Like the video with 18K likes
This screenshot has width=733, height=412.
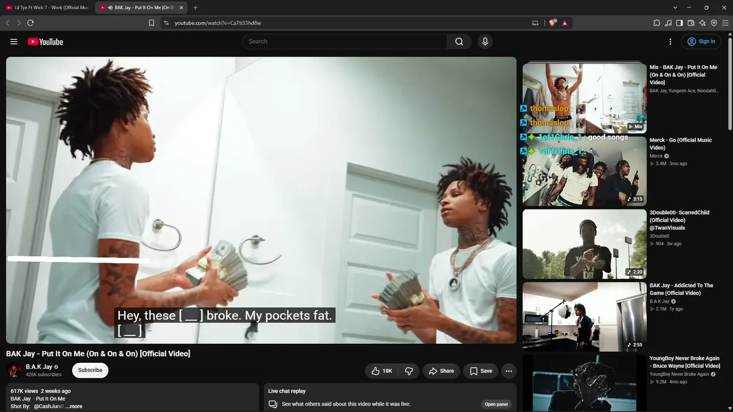point(381,371)
